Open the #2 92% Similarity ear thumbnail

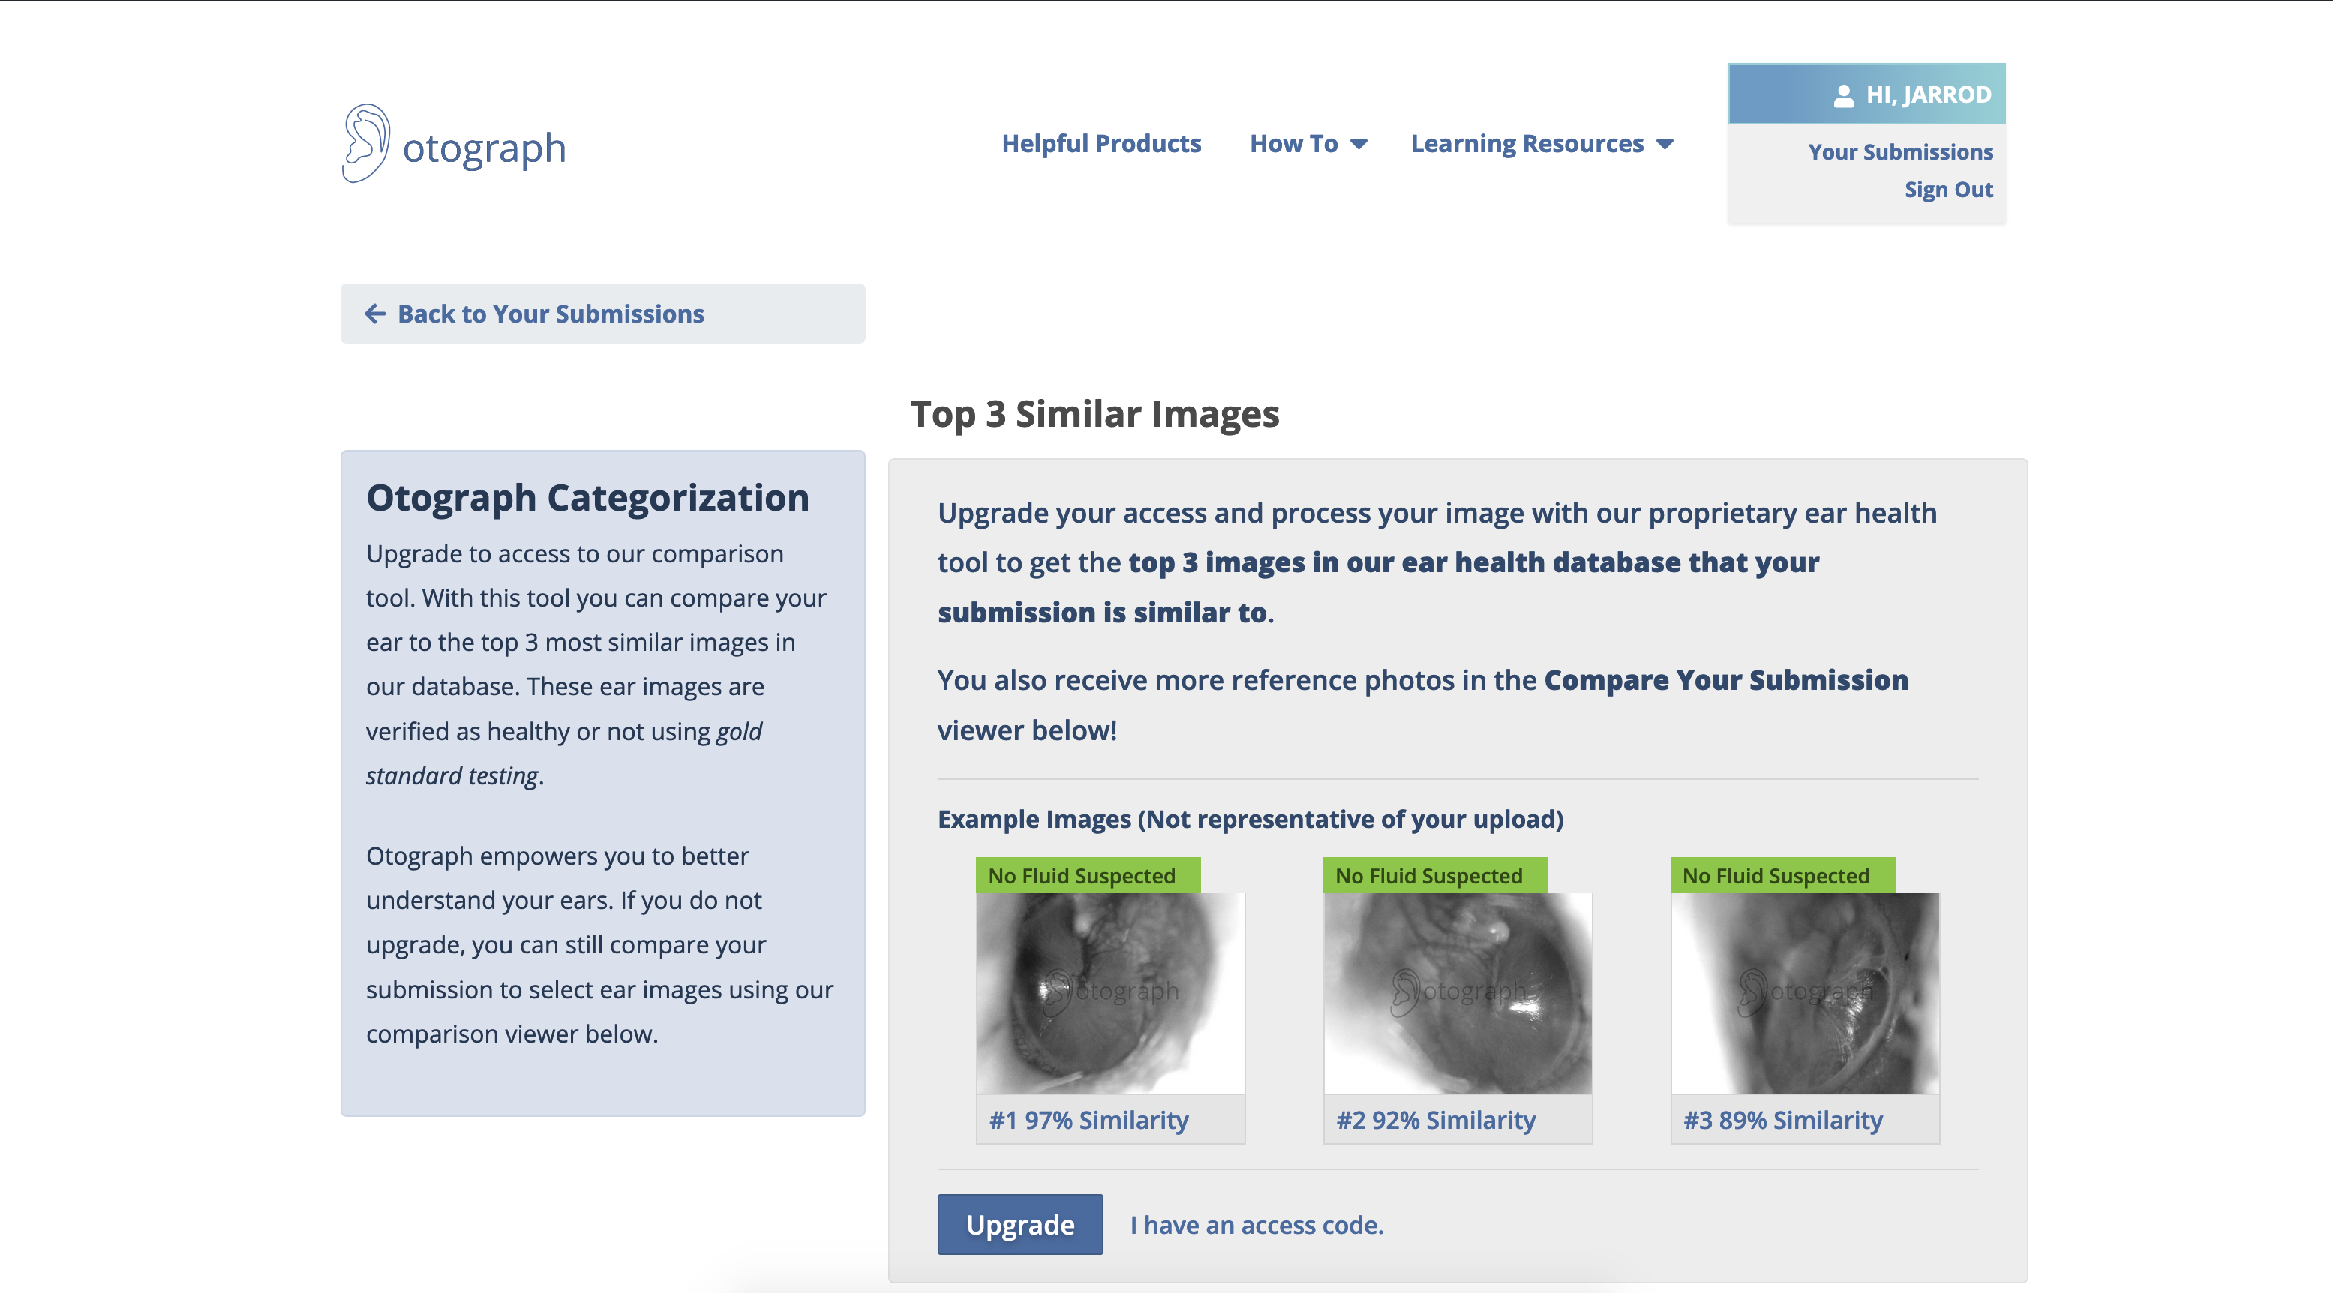[1458, 993]
